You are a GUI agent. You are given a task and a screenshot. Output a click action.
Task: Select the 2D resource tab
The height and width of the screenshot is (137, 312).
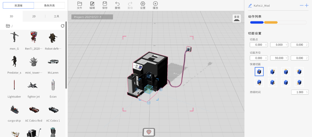pyautogui.click(x=34, y=16)
